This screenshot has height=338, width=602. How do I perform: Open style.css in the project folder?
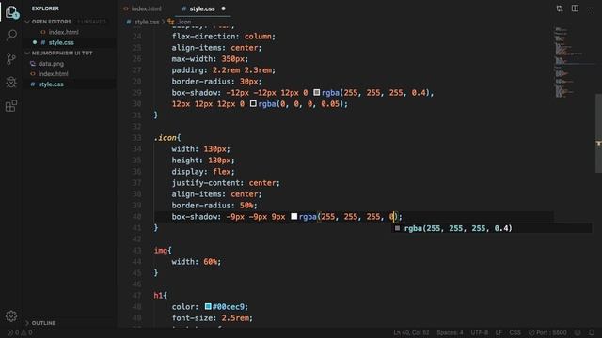(x=51, y=84)
